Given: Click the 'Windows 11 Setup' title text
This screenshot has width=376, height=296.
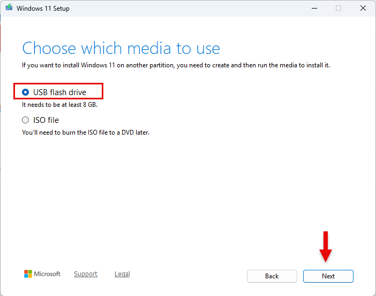Looking at the screenshot, I should point(43,9).
